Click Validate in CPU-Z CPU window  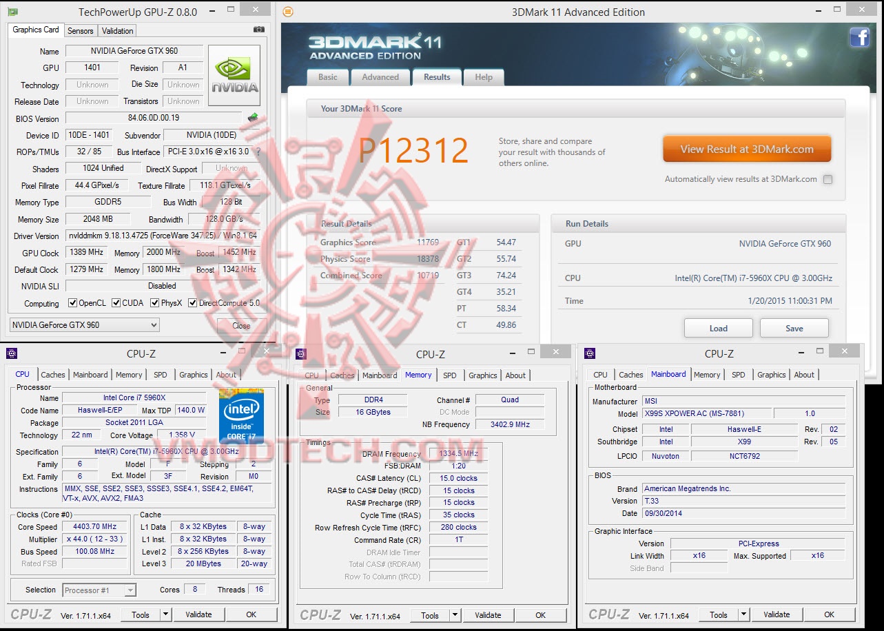coord(198,614)
